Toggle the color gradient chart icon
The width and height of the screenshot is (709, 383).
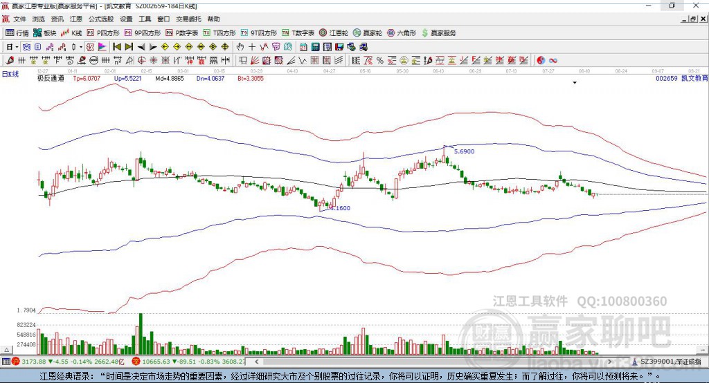click(102, 47)
